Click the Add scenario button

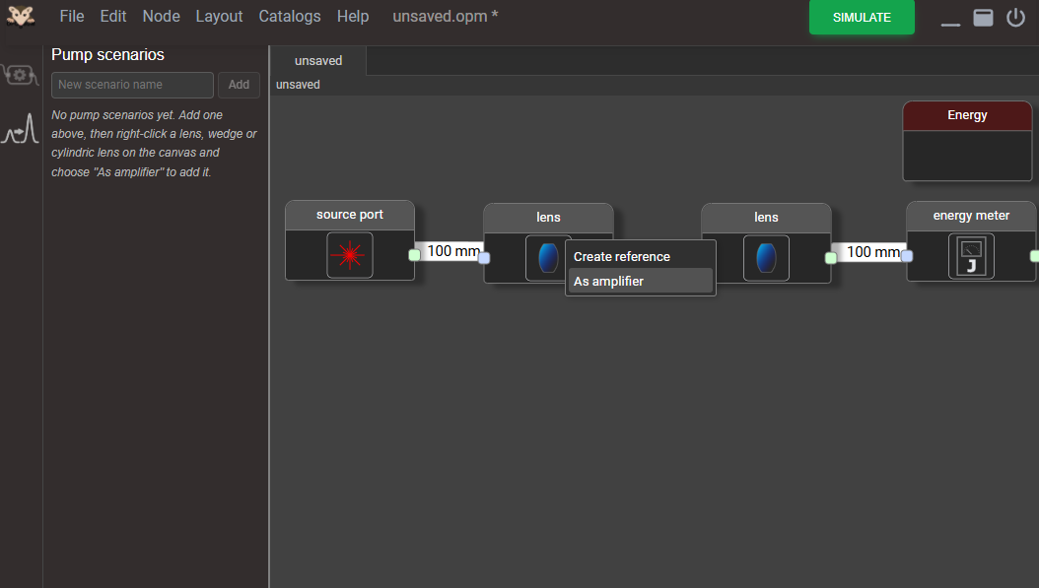coord(239,85)
